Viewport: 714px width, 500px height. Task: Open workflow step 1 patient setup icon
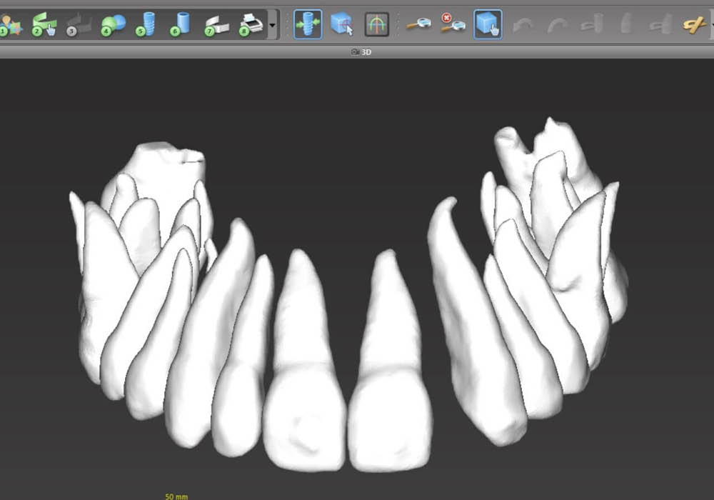11,25
